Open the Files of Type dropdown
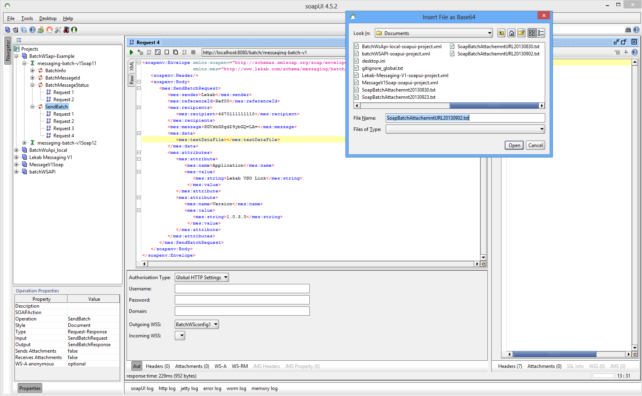Viewport: 642px width, 396px height. tap(465, 129)
